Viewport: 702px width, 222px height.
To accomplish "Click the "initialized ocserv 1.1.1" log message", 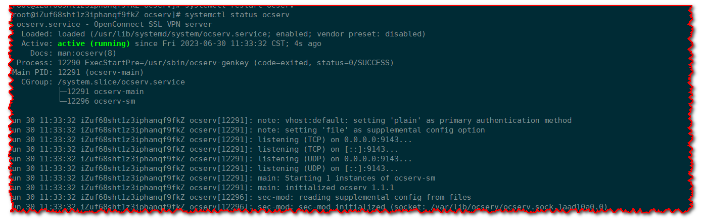I will point(340,188).
